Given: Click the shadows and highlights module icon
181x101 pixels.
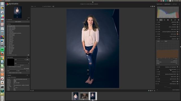Looking at the screenshot, I should tap(177, 67).
